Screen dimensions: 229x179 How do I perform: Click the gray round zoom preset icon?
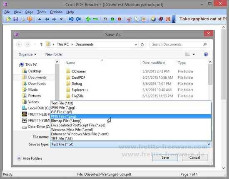click(105, 19)
